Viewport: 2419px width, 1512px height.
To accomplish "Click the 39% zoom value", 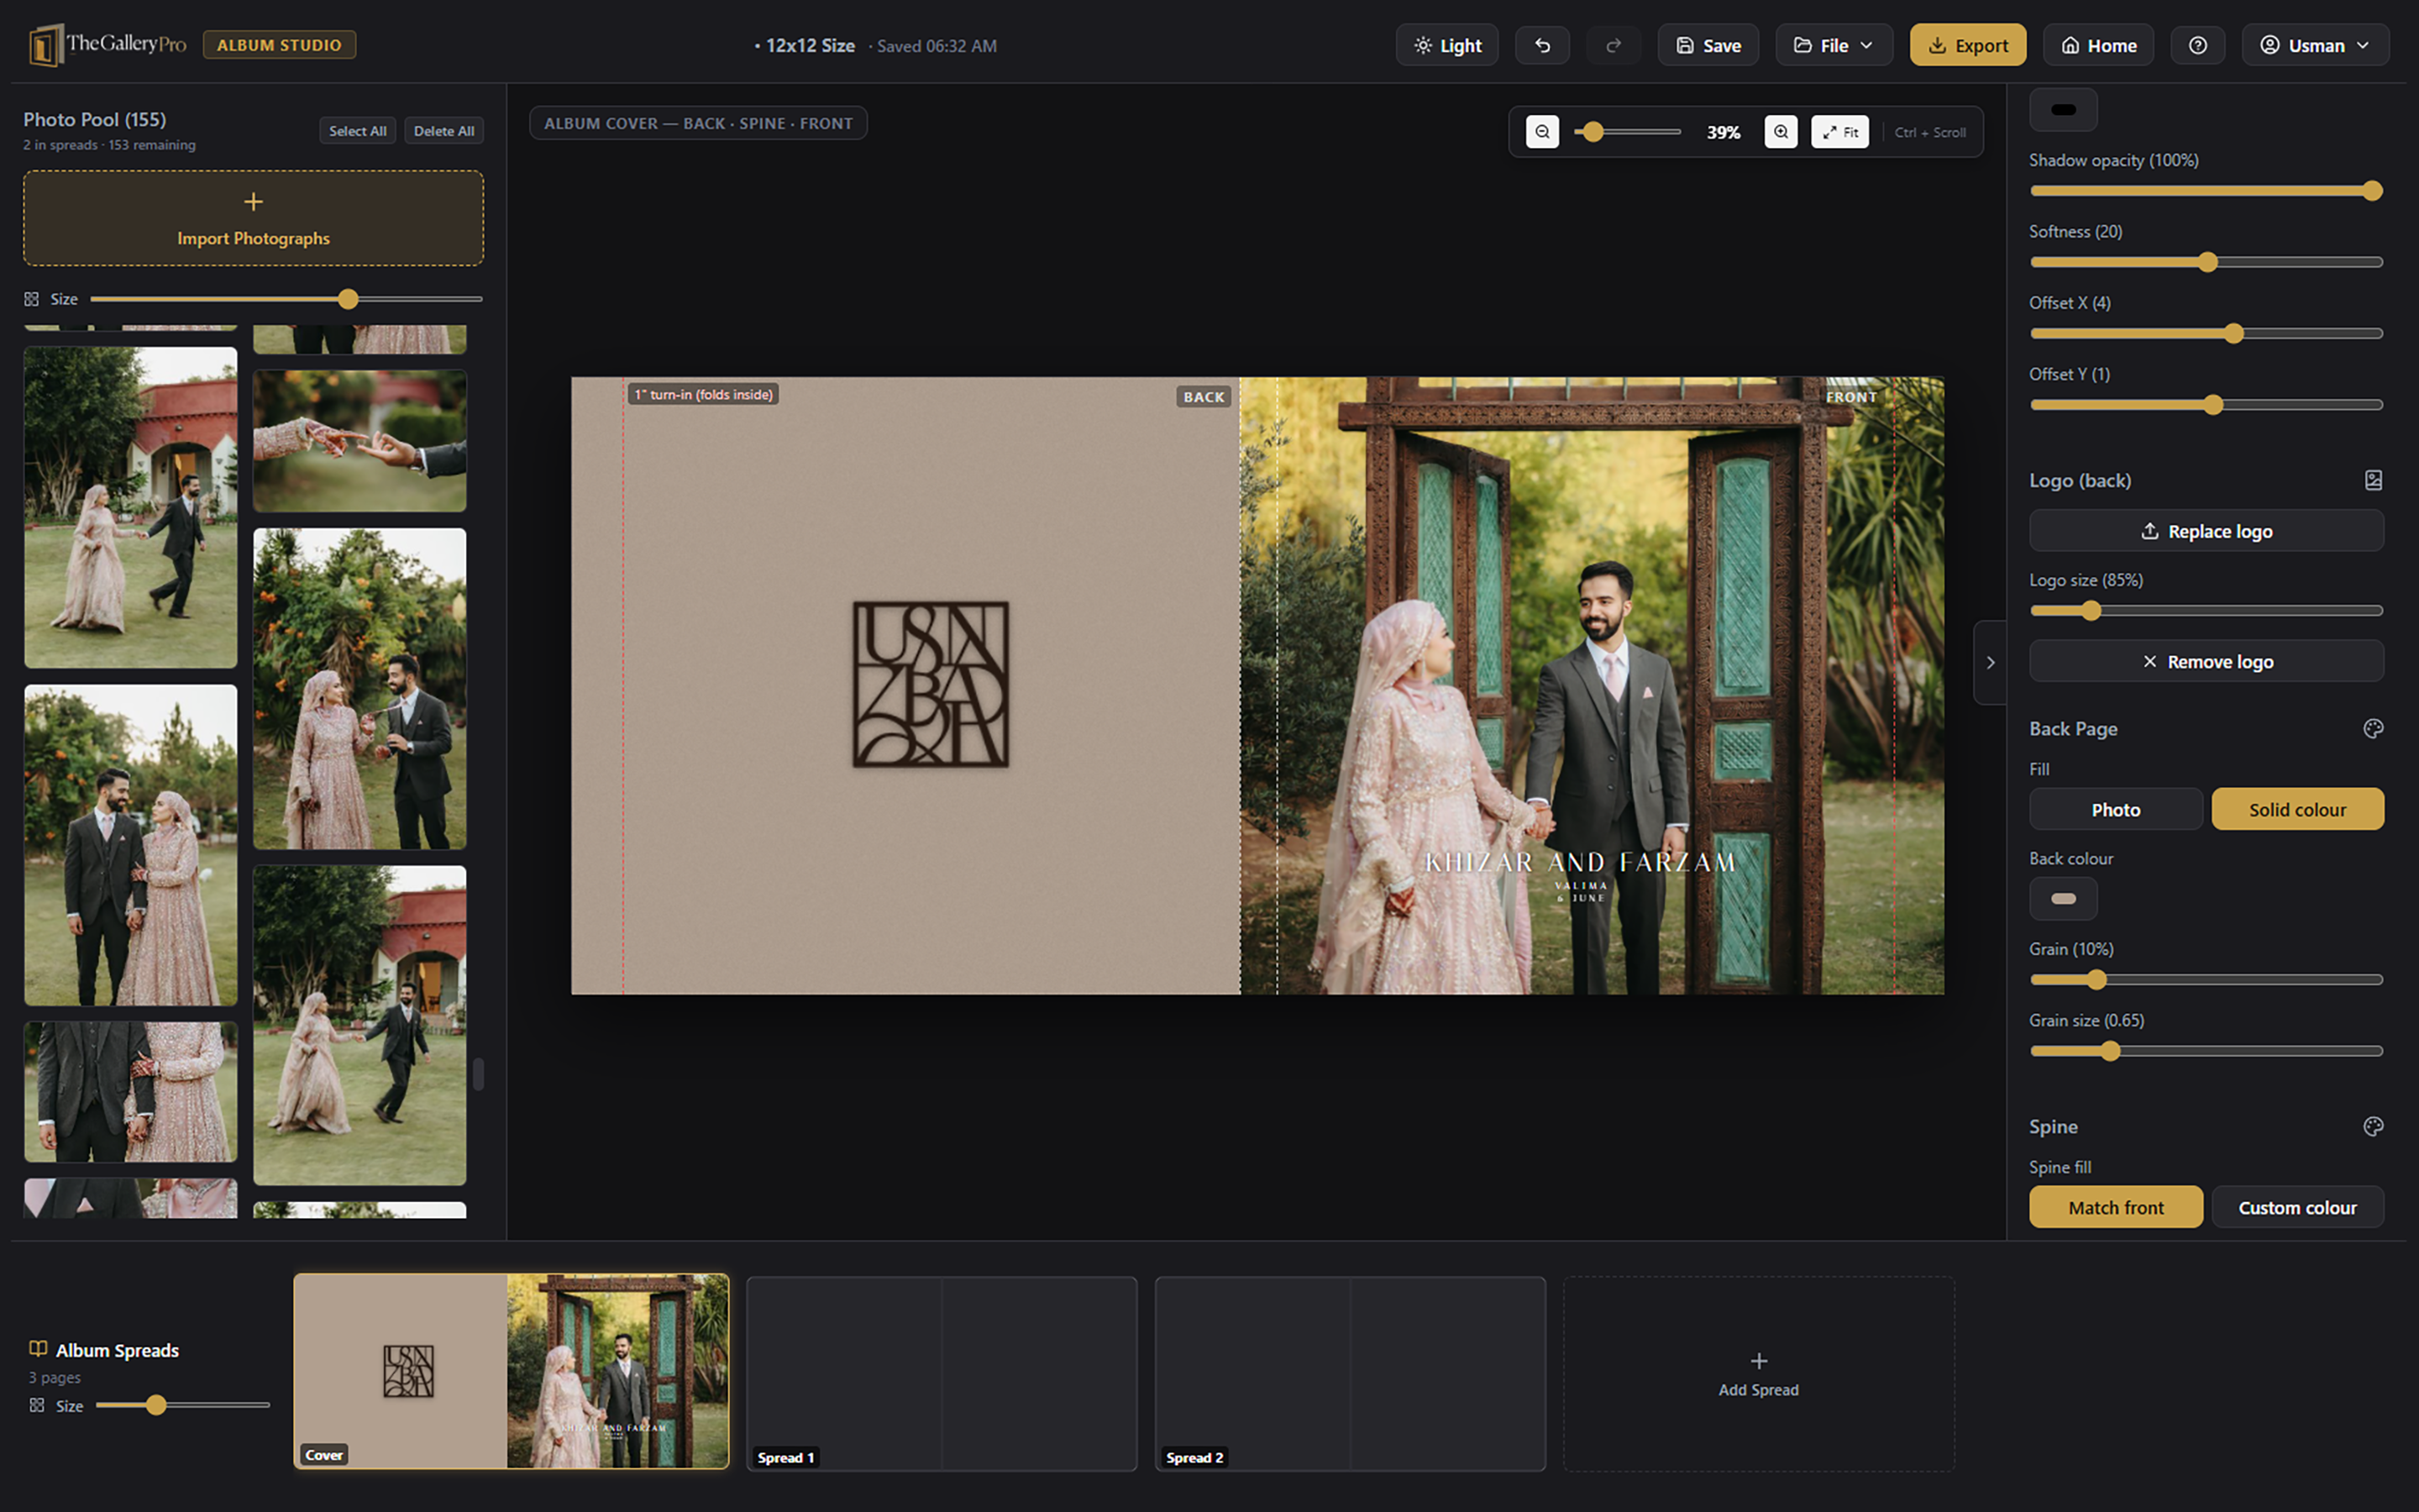I will point(1724,132).
